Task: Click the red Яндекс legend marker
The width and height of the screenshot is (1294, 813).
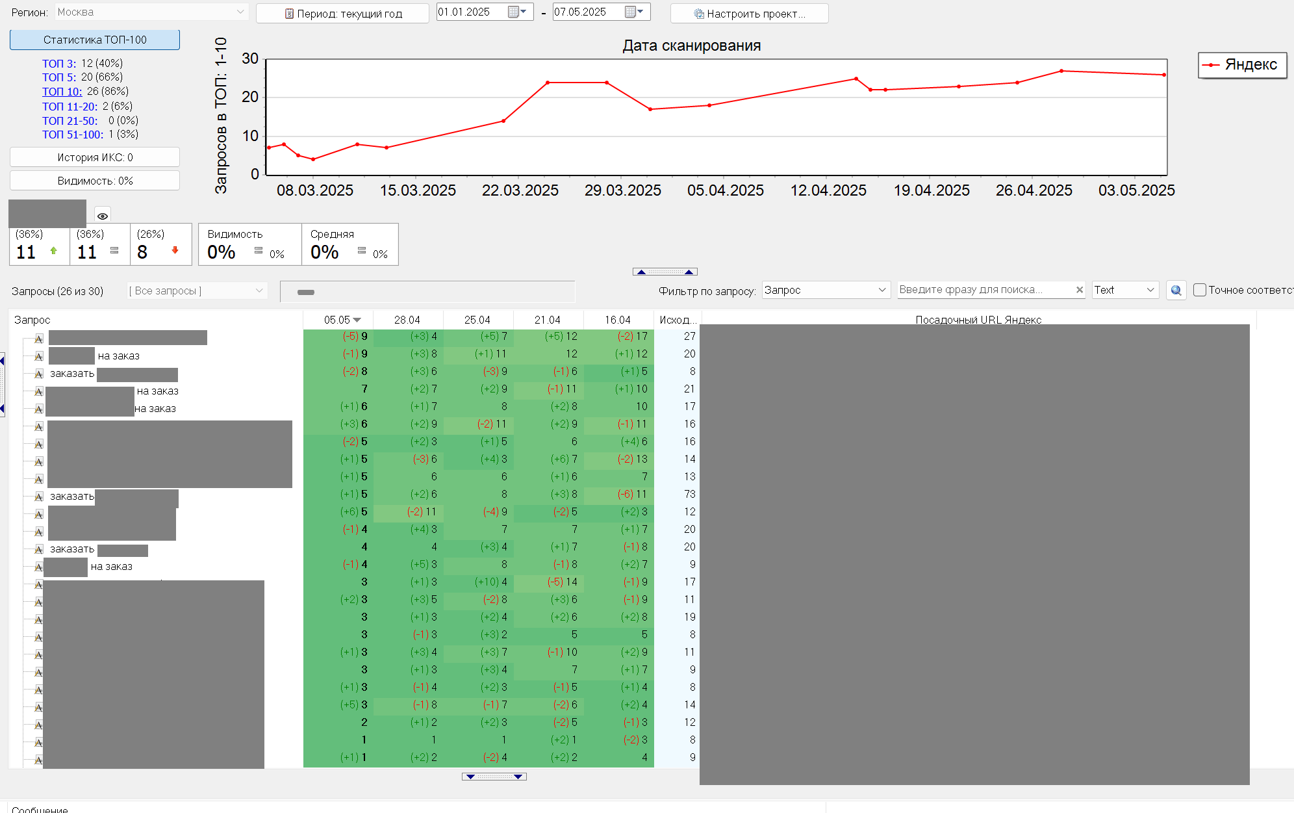Action: tap(1210, 65)
